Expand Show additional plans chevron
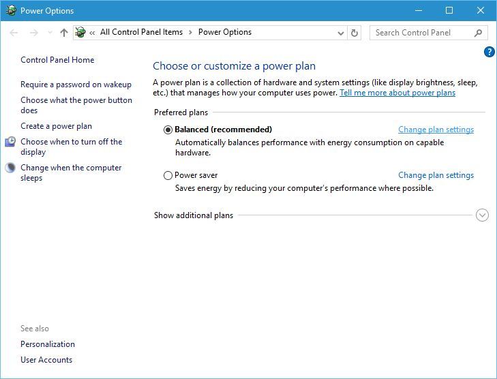Screen dimensions: 497x379 [482, 215]
